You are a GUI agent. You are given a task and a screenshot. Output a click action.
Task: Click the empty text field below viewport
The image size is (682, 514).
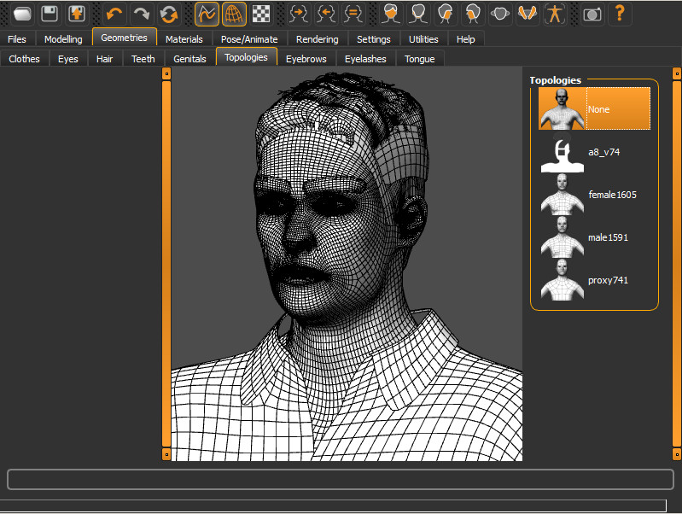[340, 479]
